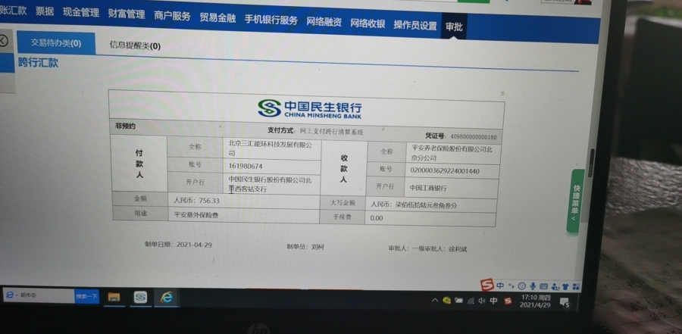Click the payer name 北京三汇能环科技发展有限公司
This screenshot has width=682, height=334.
click(270, 148)
